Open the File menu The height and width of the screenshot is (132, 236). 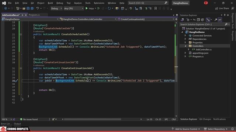pos(10,3)
